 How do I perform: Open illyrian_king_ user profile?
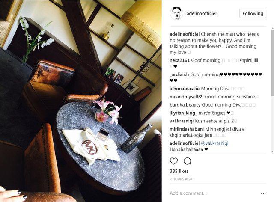(183, 113)
